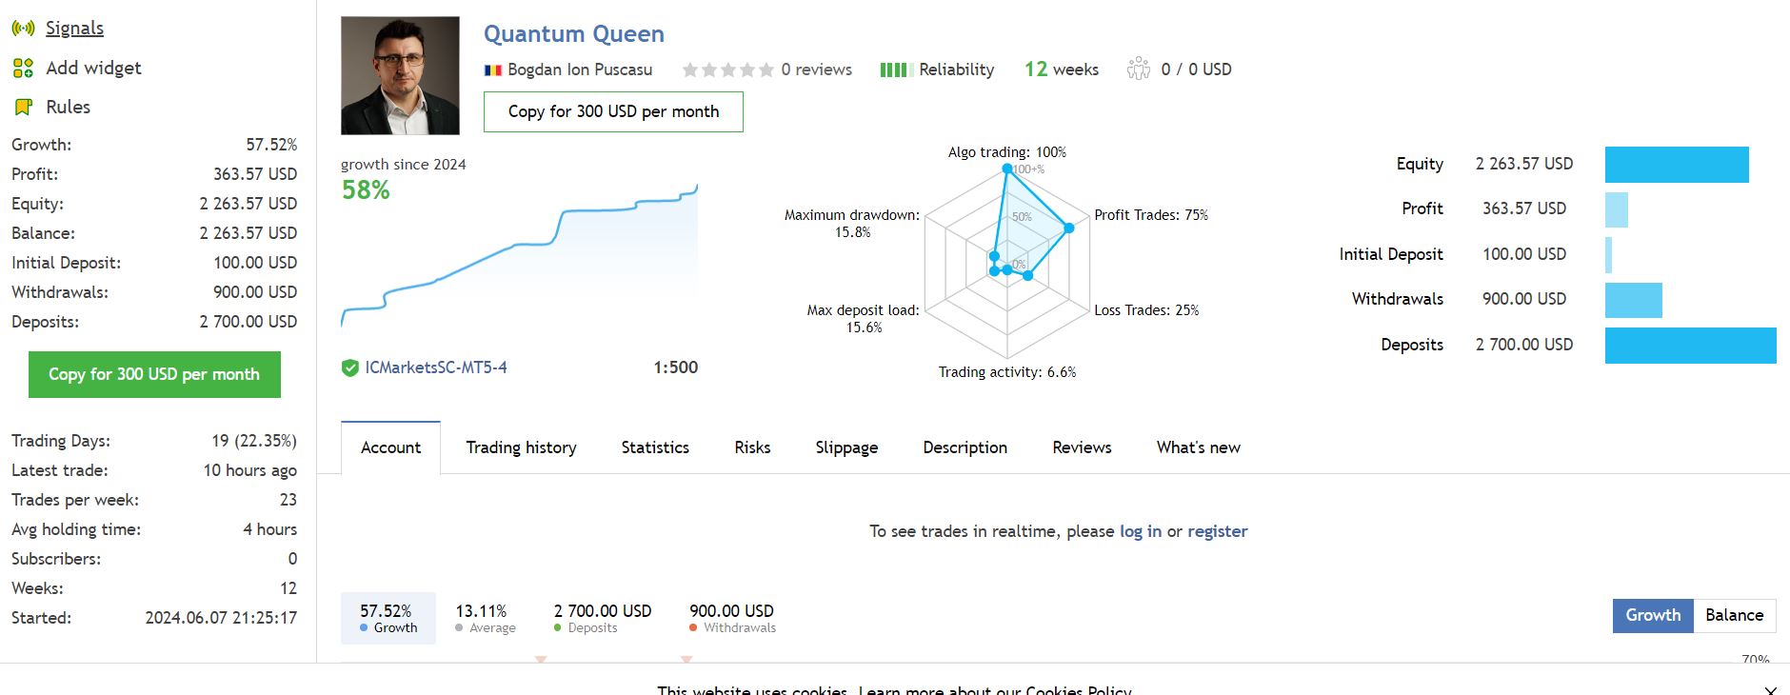Image resolution: width=1790 pixels, height=695 pixels.
Task: Toggle the Withdrawals series on the chart
Action: 730,617
